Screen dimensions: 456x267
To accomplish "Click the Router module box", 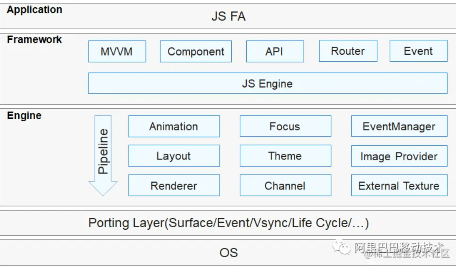I will 348,51.
